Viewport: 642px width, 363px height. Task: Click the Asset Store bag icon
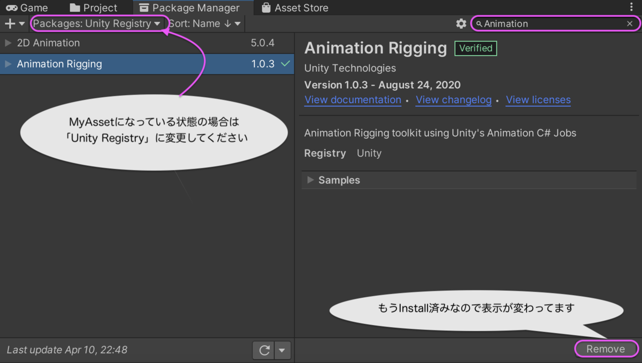pos(266,8)
